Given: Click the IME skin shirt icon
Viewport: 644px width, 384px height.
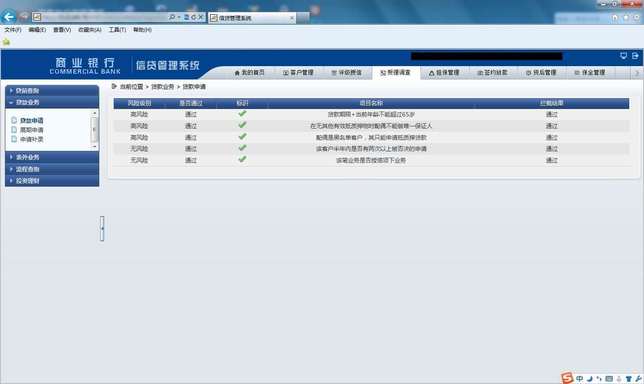Looking at the screenshot, I should point(629,379).
